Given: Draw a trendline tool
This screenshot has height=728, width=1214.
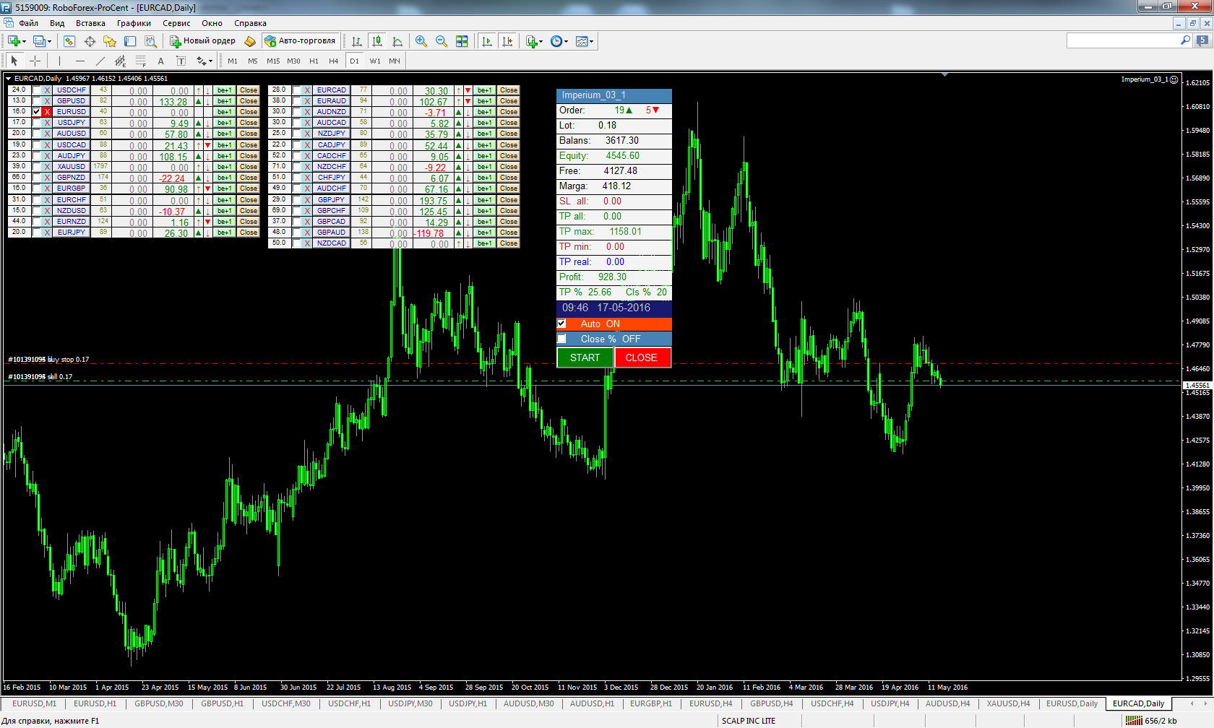Looking at the screenshot, I should tap(100, 61).
